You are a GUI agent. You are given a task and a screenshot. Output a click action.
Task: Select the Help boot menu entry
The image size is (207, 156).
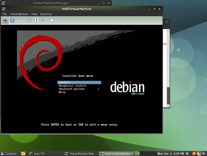point(62,92)
